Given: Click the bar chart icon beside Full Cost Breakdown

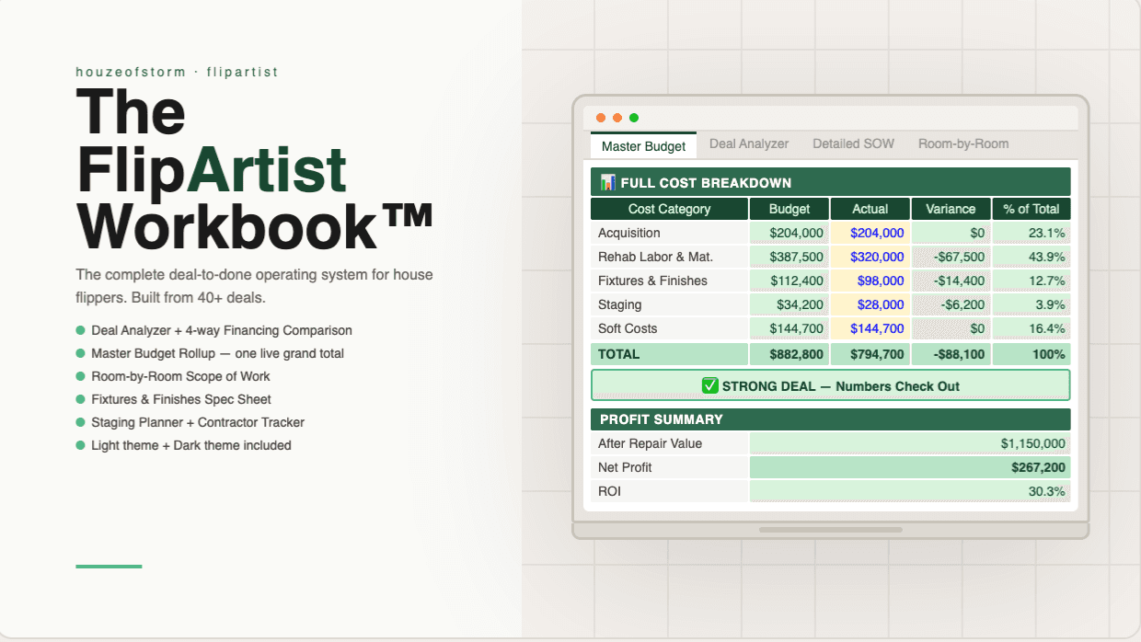Looking at the screenshot, I should point(607,182).
